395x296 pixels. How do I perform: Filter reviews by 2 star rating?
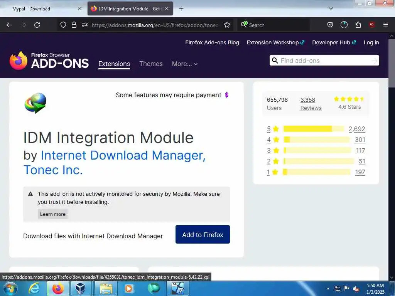(273, 161)
